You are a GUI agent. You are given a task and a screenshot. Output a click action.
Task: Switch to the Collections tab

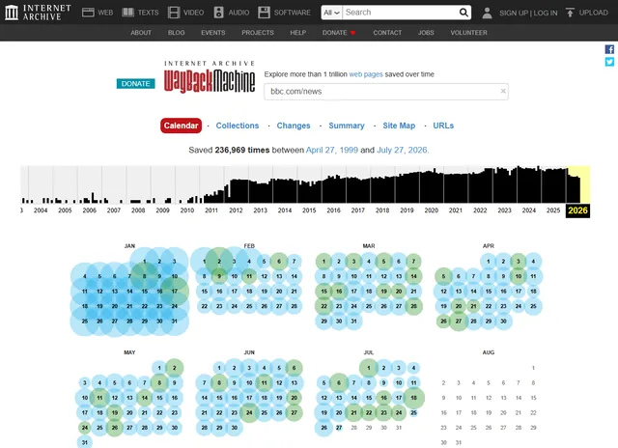(x=238, y=126)
